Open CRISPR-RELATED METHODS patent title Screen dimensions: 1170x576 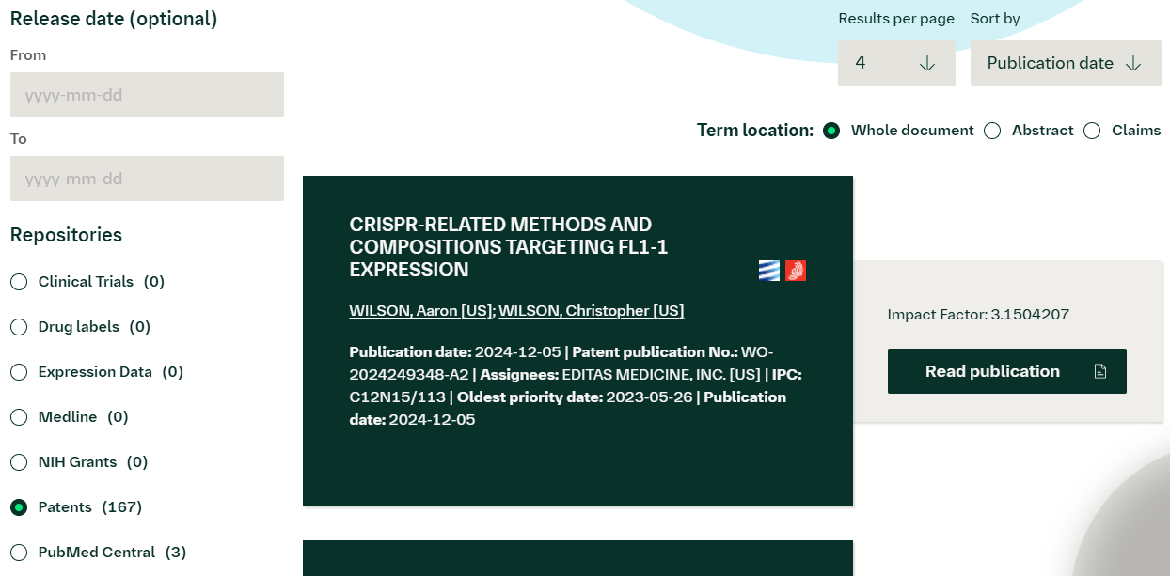tap(509, 247)
